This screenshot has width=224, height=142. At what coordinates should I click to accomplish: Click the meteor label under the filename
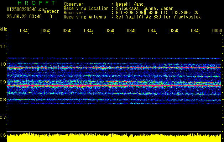click(52, 11)
